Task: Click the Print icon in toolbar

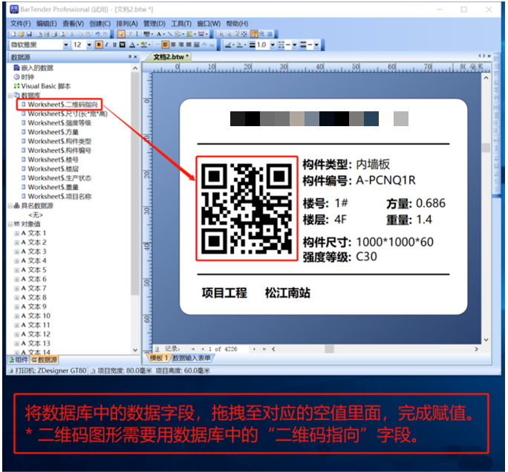Action: pos(54,34)
